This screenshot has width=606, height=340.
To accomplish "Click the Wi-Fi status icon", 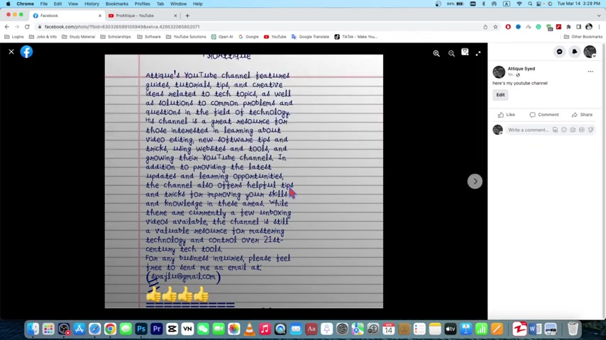I will (519, 4).
